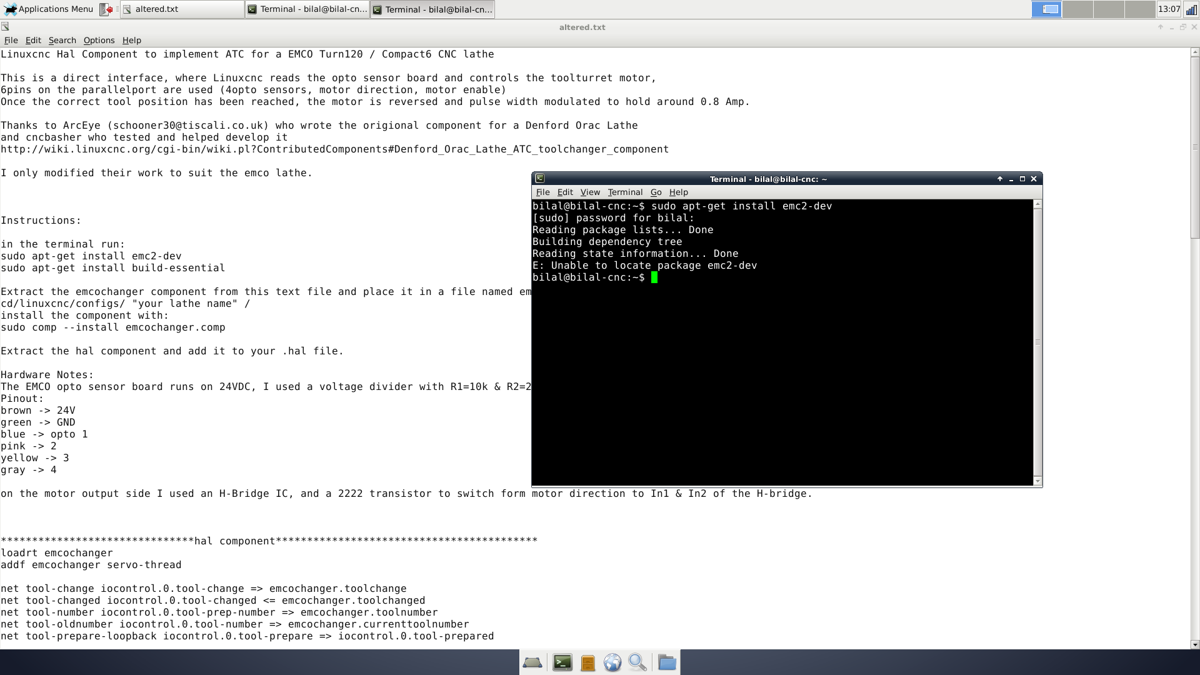
Task: Click 'net tool-prepare-loopback' line in editor
Action: click(x=247, y=636)
